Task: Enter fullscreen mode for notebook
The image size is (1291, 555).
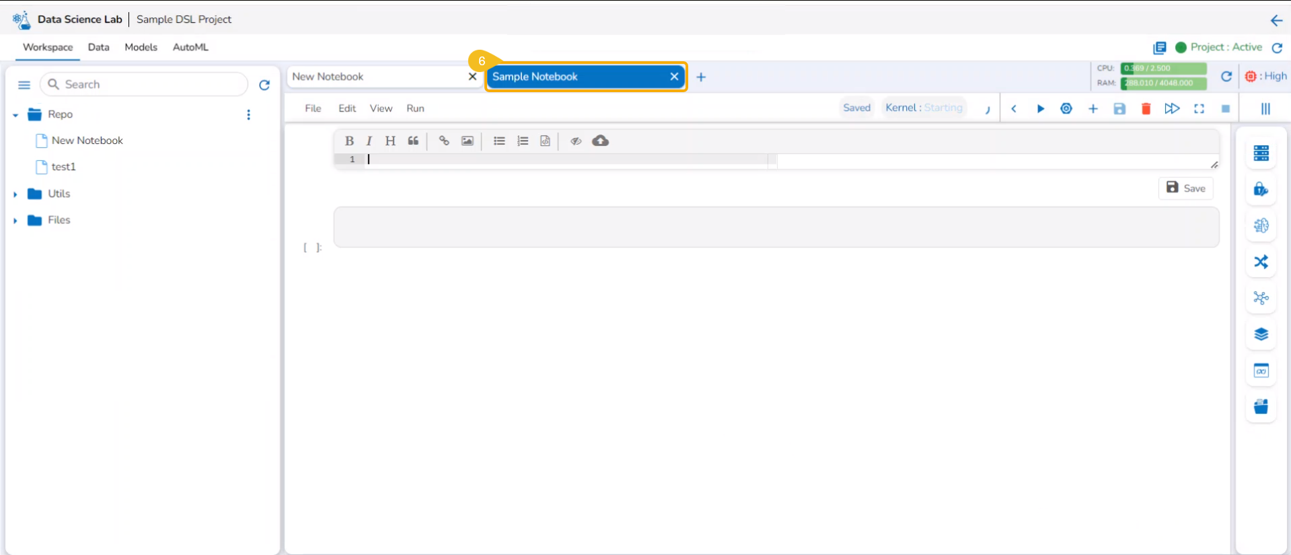Action: [x=1199, y=108]
